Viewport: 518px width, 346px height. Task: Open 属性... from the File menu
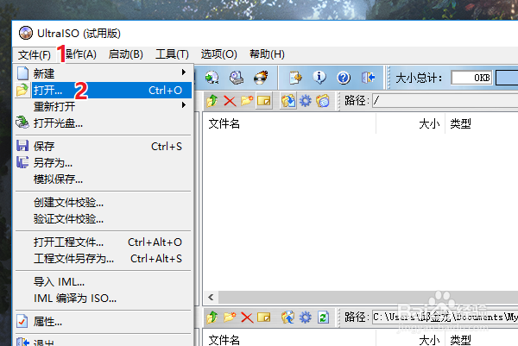coord(103,321)
